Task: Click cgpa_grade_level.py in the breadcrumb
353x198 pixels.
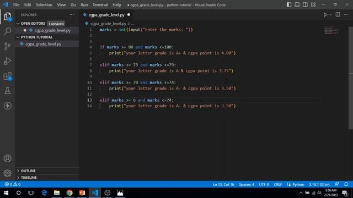Action: point(108,24)
